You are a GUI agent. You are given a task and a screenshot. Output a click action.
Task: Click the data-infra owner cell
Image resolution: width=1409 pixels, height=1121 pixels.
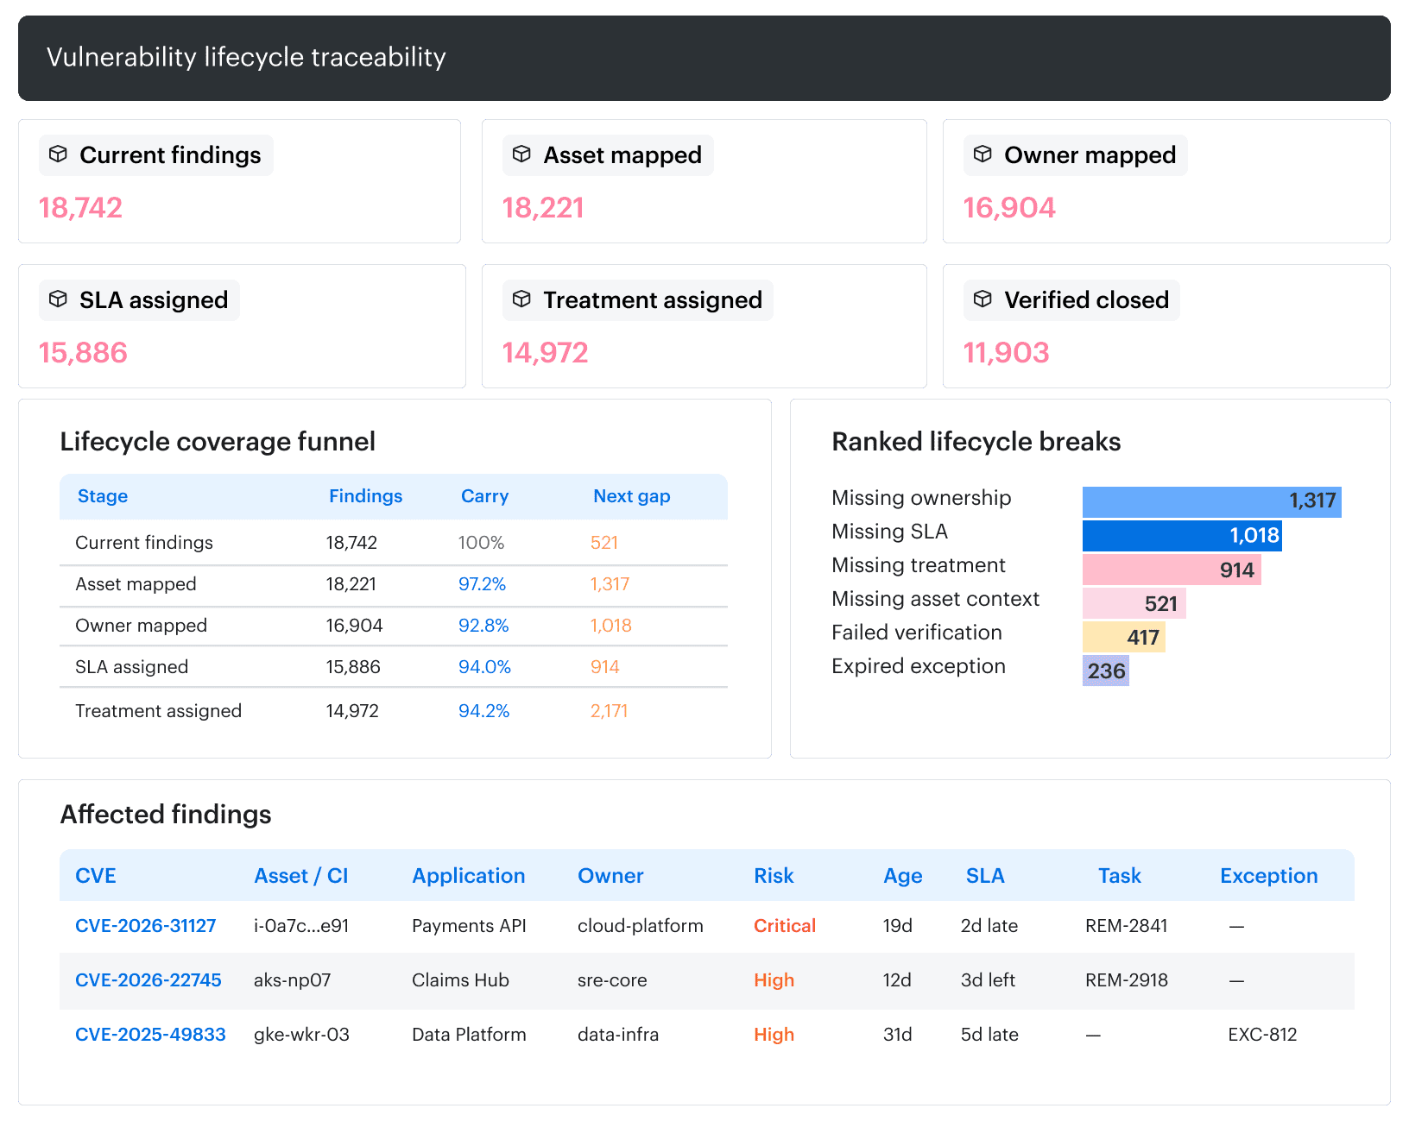point(618,1035)
